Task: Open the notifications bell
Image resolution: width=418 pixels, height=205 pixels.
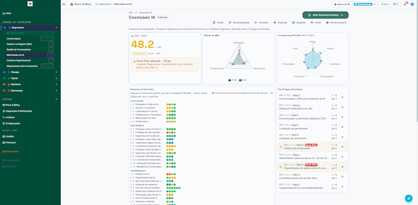Action: (405, 4)
